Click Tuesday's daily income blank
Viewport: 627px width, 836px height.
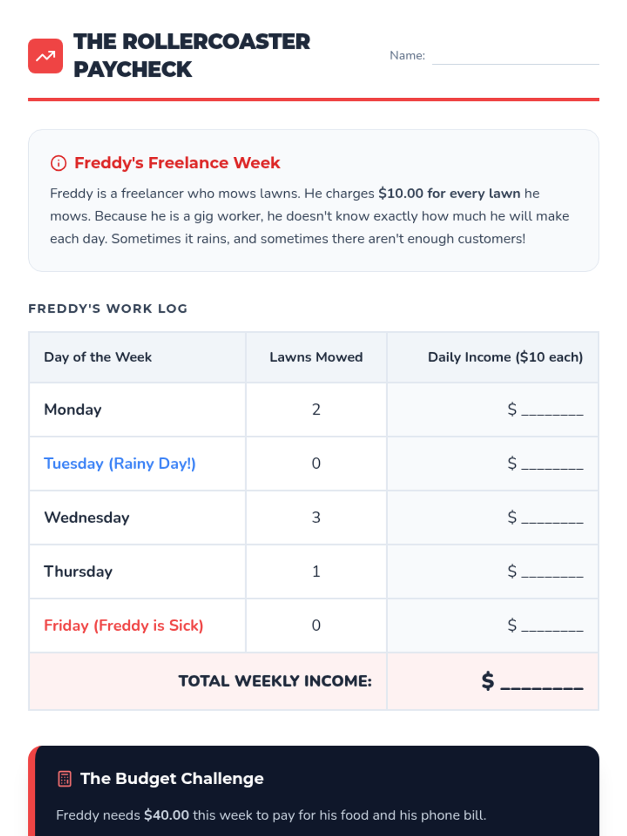pos(552,463)
